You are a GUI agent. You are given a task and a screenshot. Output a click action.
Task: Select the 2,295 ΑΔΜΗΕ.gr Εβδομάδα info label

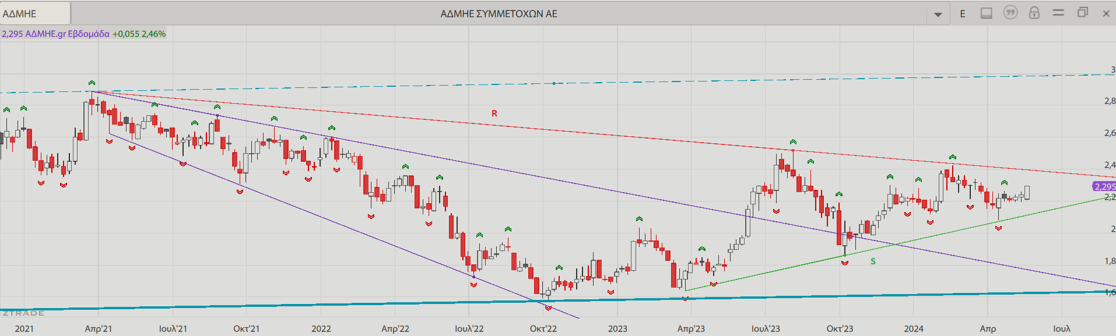click(x=55, y=34)
